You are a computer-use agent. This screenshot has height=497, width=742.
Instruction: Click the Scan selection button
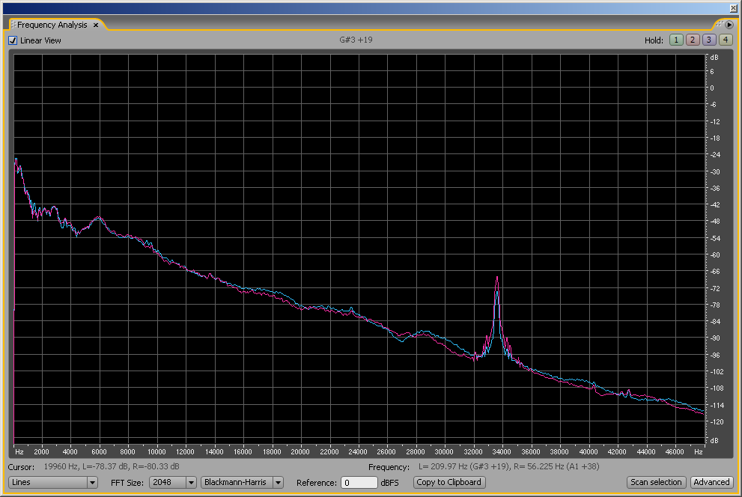656,483
